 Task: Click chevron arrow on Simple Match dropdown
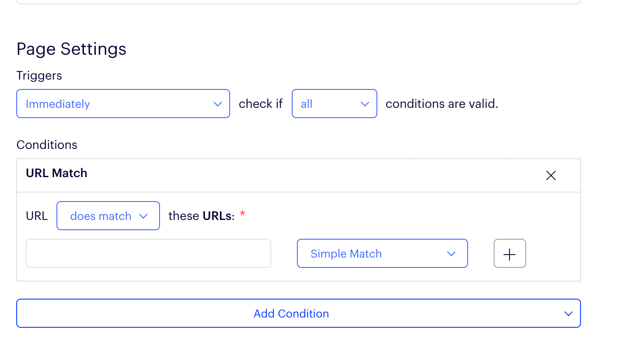pos(451,254)
